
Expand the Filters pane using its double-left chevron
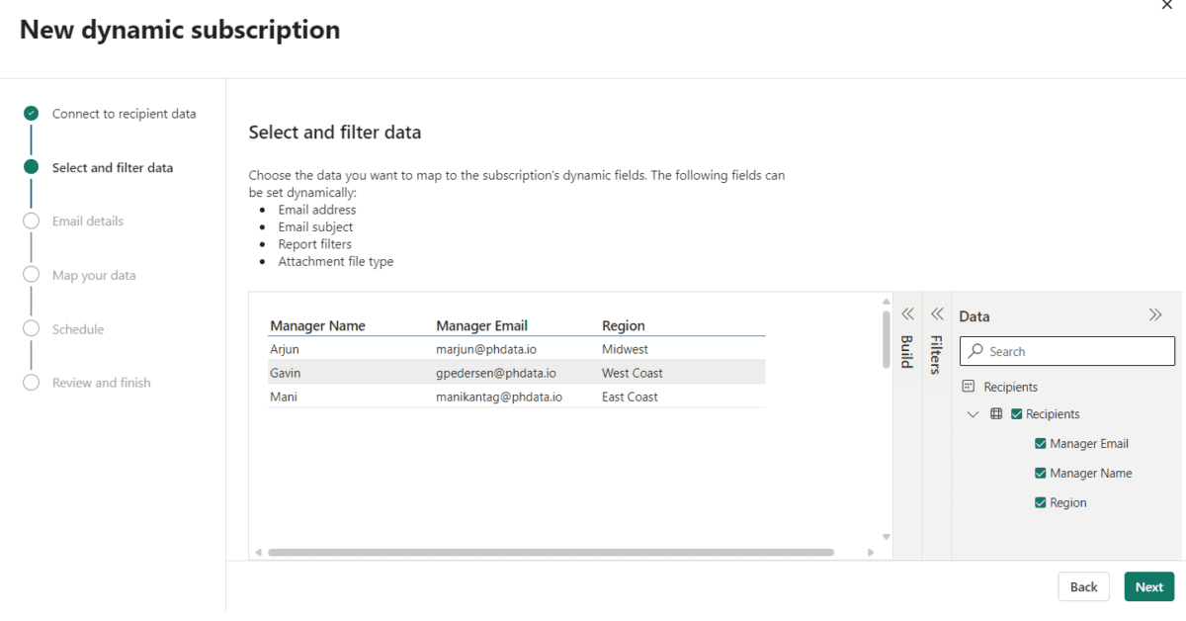point(937,313)
